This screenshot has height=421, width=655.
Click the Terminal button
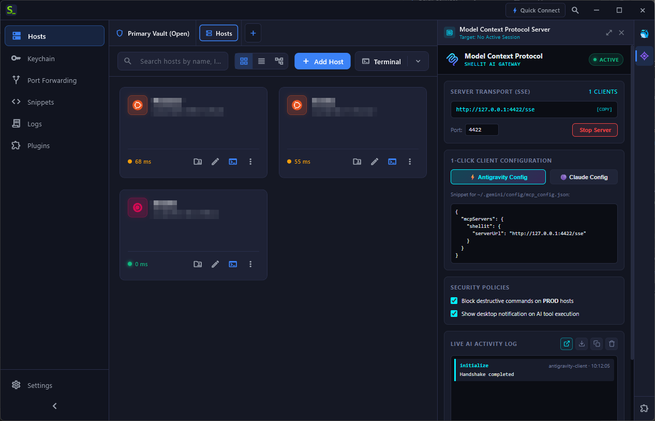381,61
